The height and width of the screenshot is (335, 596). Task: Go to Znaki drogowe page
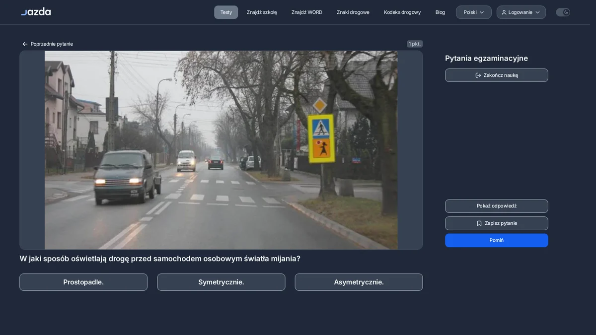(x=353, y=12)
